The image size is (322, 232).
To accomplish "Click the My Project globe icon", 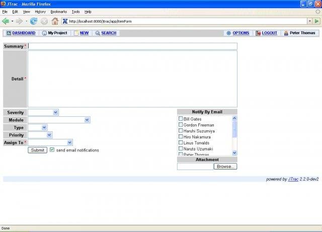I will point(44,33).
